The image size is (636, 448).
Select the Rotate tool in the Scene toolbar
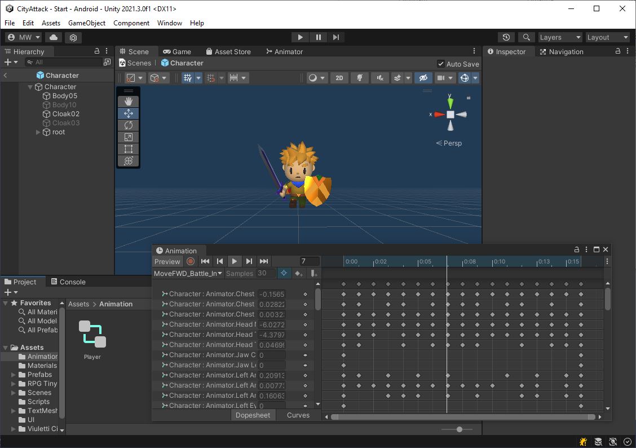click(x=128, y=125)
